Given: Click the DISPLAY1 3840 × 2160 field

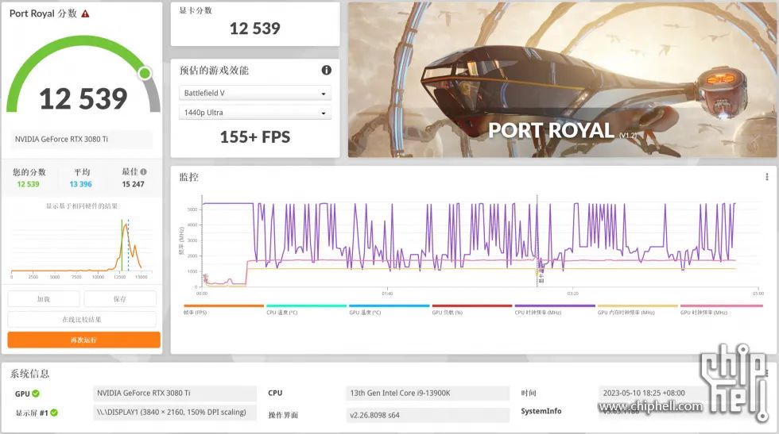Looking at the screenshot, I should 174,412.
